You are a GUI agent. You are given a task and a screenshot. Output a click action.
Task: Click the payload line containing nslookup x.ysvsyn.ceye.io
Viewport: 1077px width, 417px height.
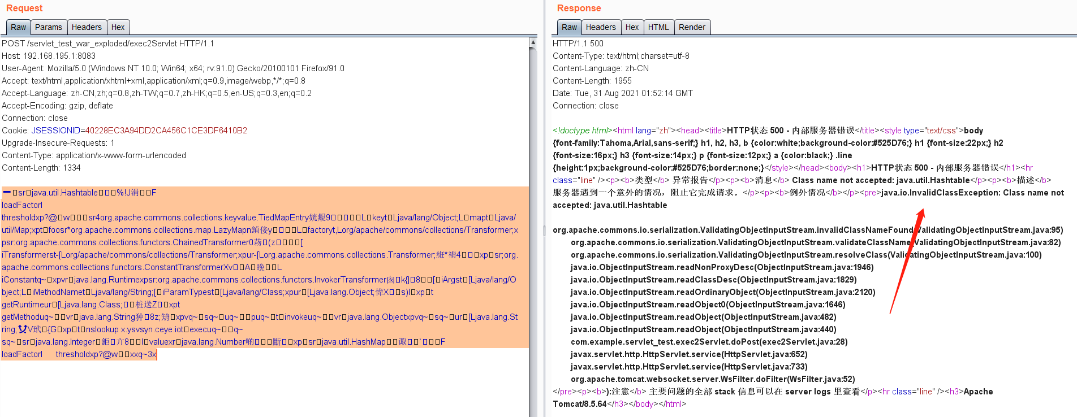(x=122, y=329)
